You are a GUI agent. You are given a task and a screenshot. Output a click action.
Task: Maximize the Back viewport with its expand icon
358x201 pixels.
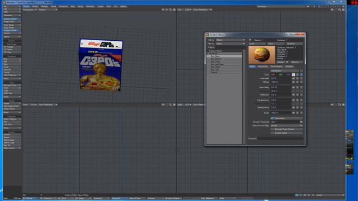coord(174,105)
